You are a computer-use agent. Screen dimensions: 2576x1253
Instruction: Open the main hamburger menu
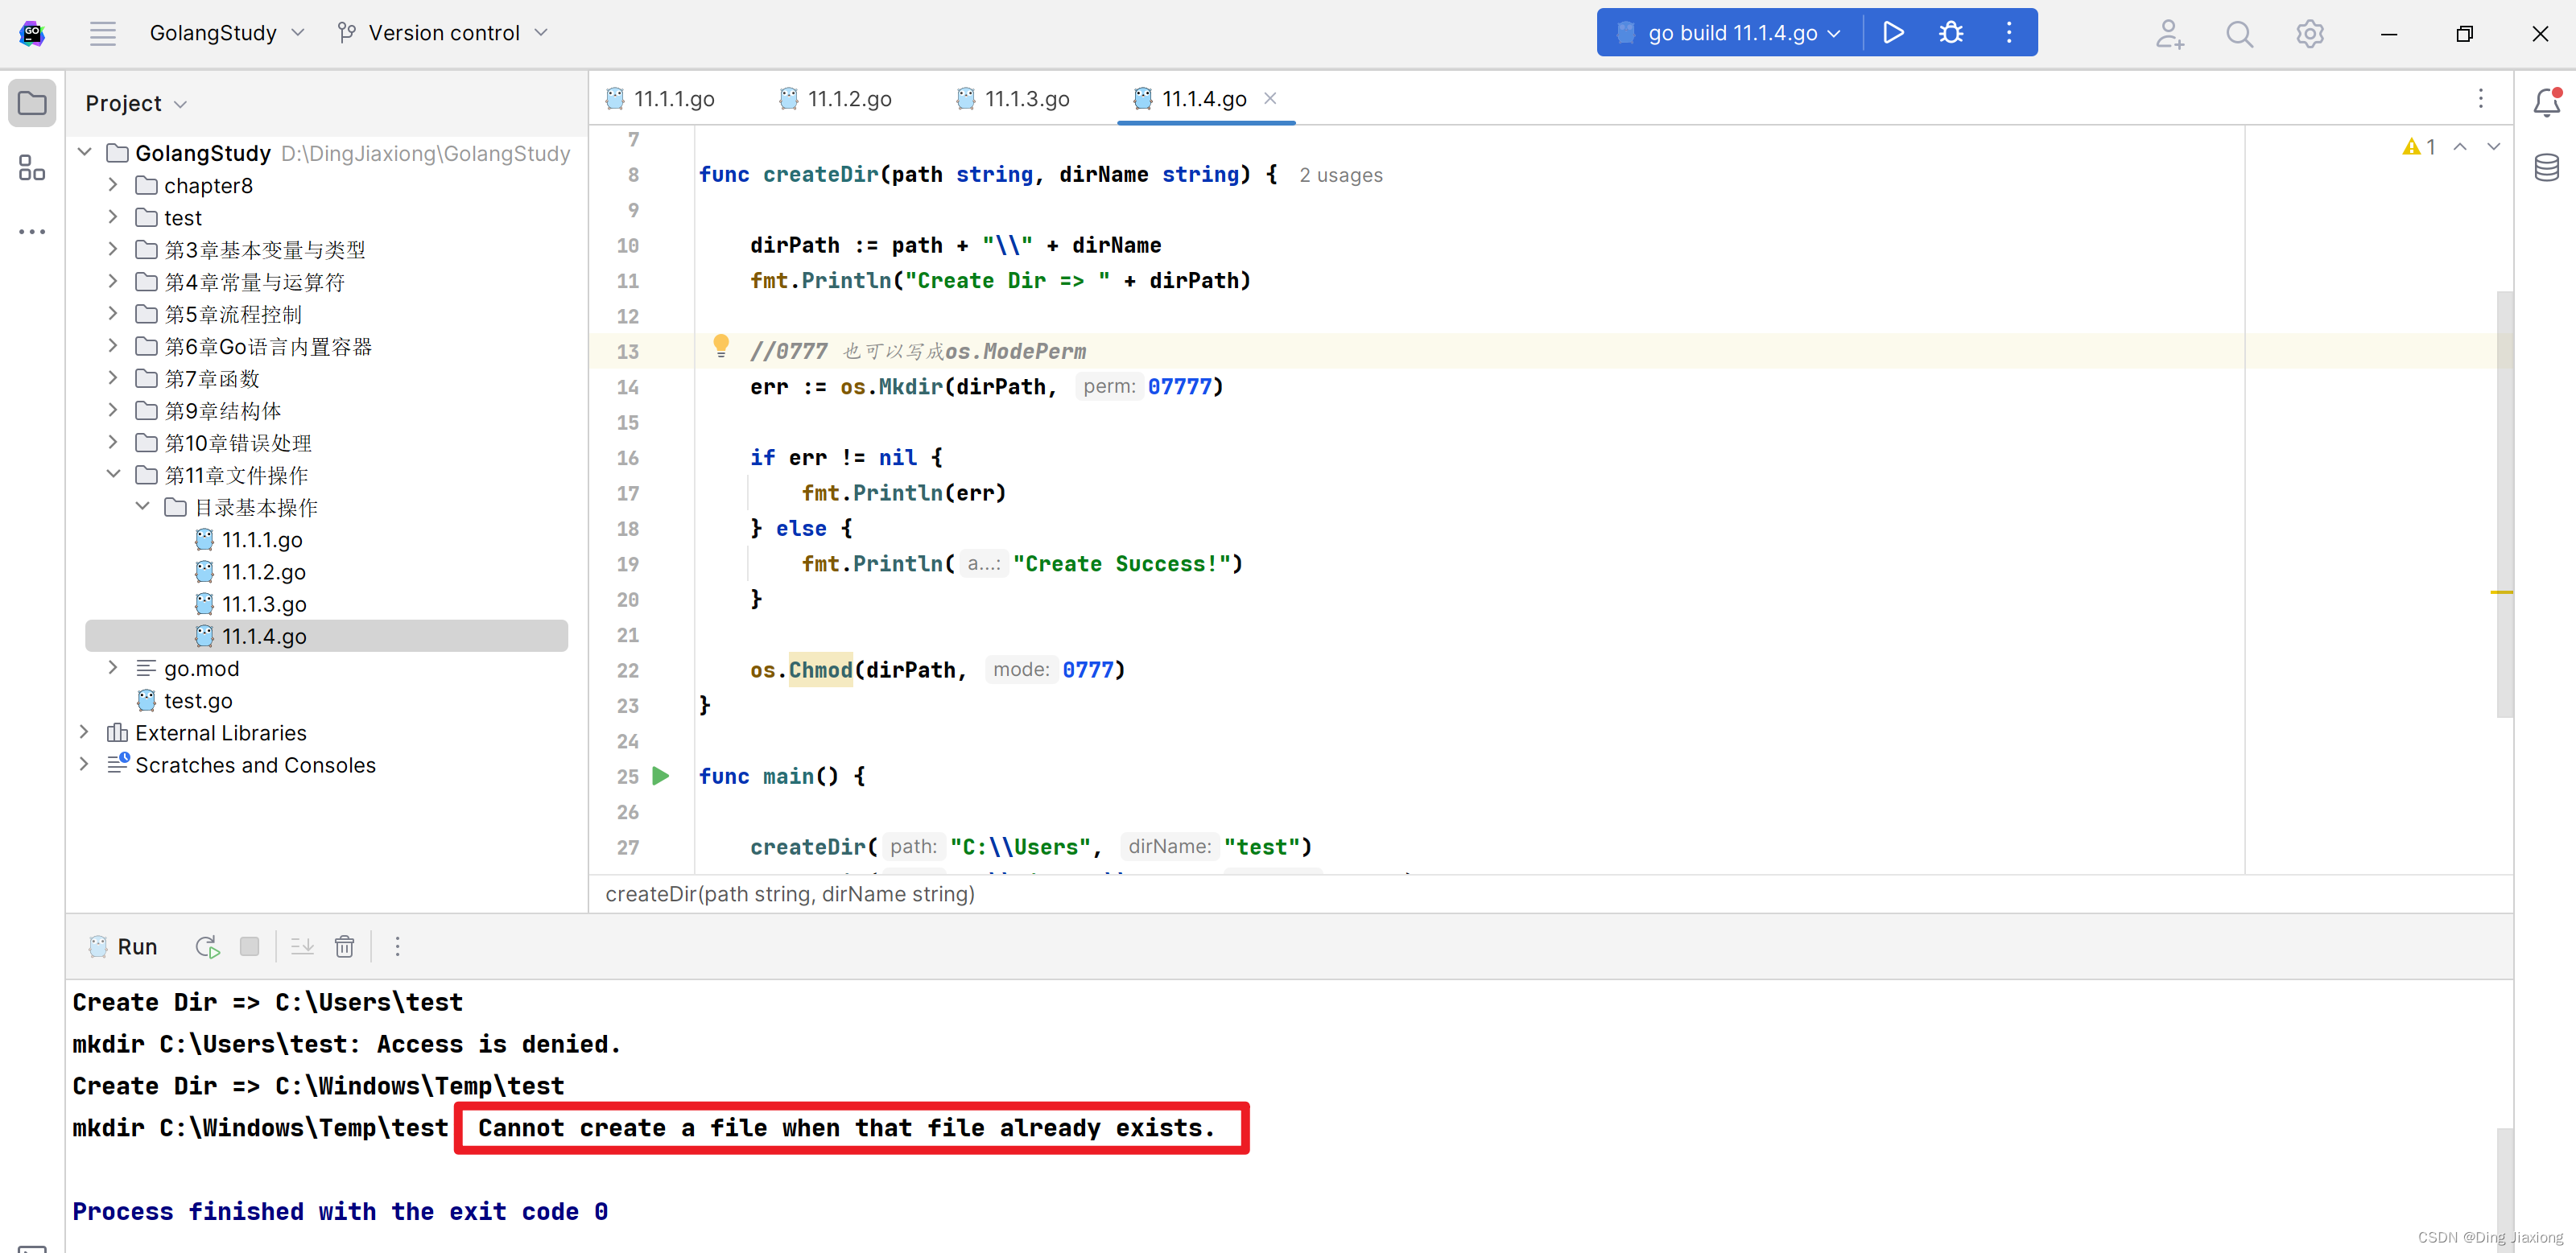coord(103,33)
